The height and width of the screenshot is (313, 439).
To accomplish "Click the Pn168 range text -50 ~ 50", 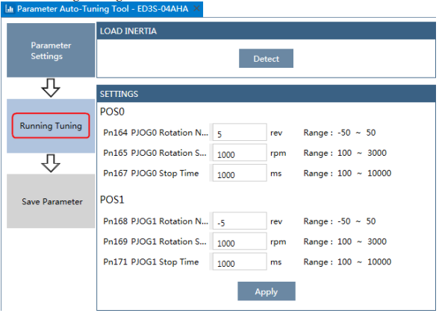I will click(x=356, y=221).
